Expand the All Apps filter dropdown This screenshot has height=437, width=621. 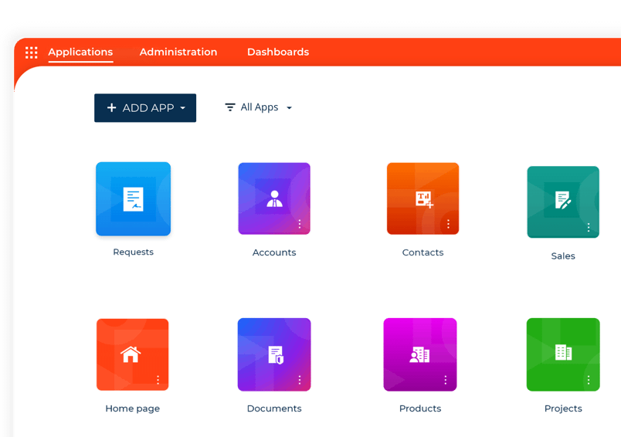tap(259, 107)
